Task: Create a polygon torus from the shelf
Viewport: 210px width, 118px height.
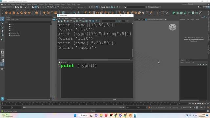Action: (21, 13)
